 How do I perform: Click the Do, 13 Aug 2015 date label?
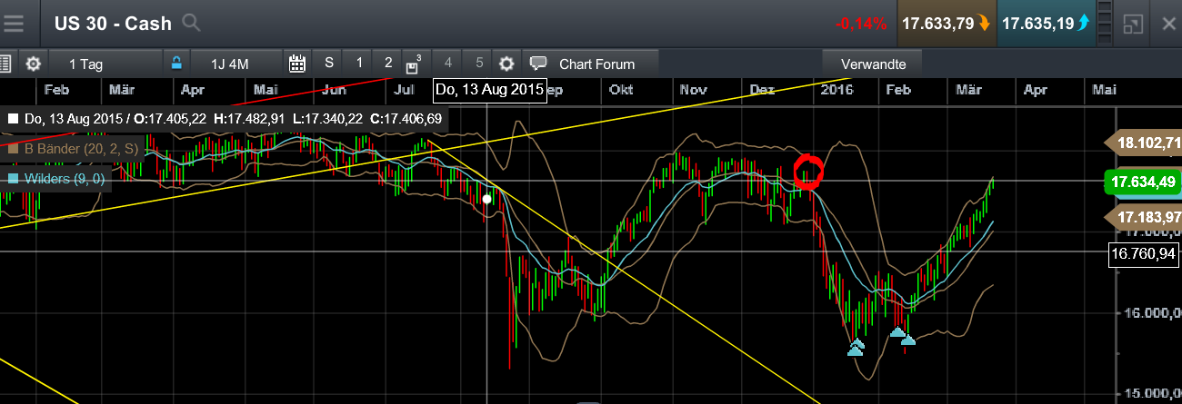(489, 89)
